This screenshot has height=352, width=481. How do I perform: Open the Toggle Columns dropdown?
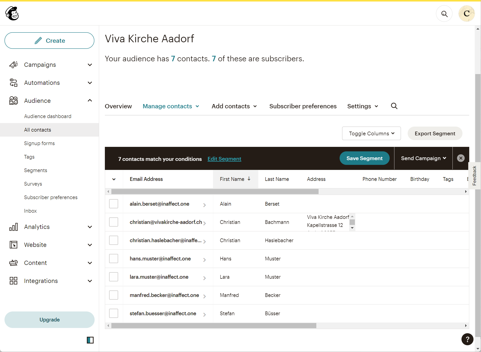[371, 133]
